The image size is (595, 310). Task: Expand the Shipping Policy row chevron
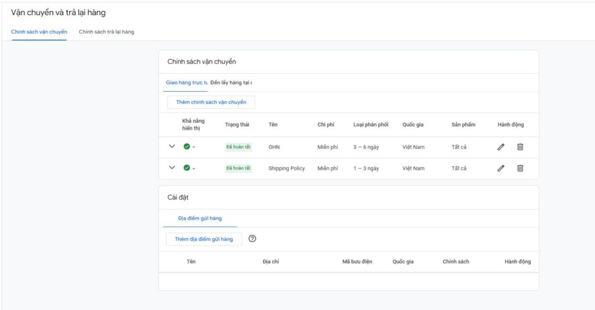pyautogui.click(x=172, y=167)
